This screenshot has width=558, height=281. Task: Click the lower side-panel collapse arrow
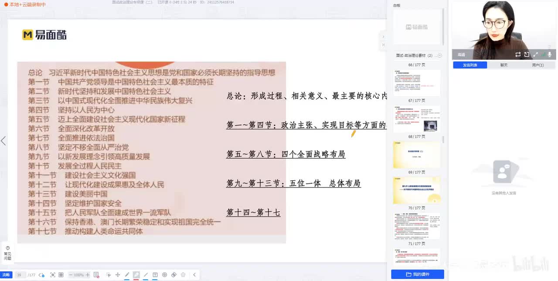pyautogui.click(x=383, y=45)
